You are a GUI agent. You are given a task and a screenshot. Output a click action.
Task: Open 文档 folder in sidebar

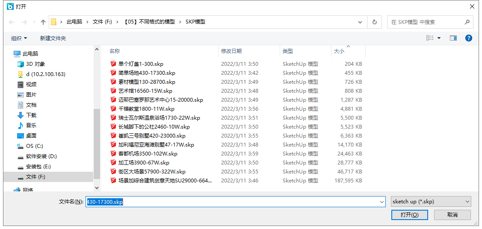(31, 105)
